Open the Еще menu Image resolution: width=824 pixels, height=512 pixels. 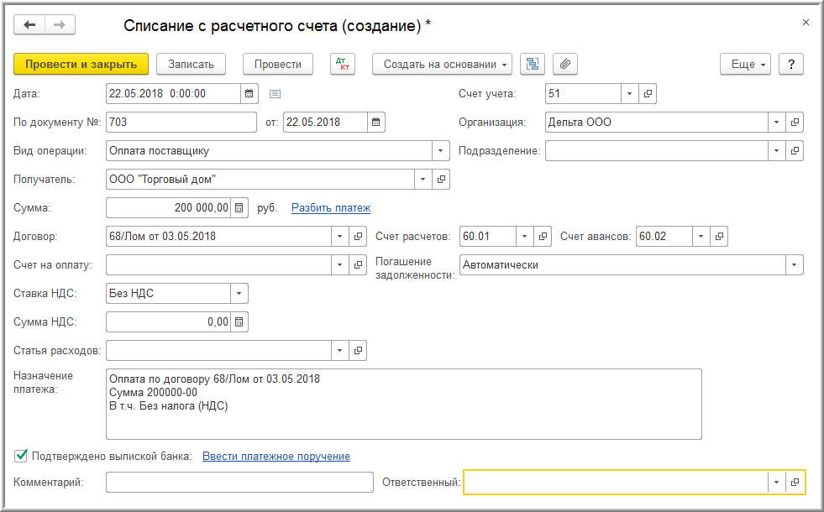tap(745, 64)
